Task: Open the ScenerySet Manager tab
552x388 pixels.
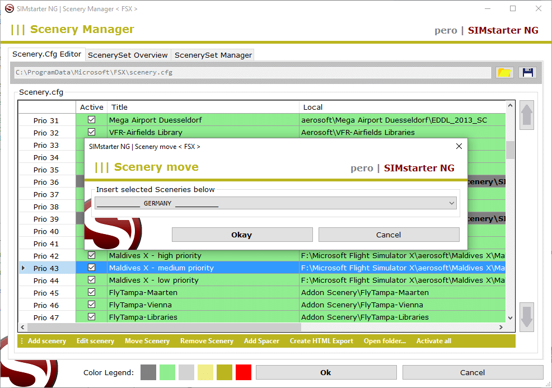Action: pyautogui.click(x=213, y=55)
